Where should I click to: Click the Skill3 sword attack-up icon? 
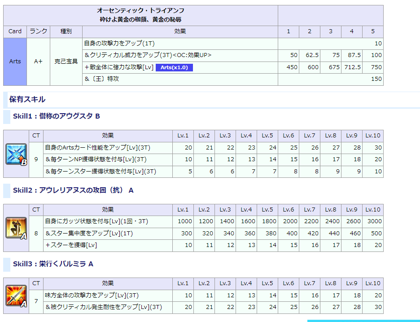[16, 296]
